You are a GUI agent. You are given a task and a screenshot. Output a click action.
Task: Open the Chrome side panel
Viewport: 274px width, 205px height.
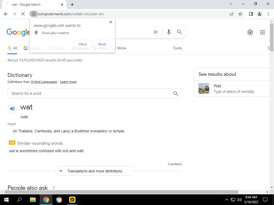pos(251,14)
